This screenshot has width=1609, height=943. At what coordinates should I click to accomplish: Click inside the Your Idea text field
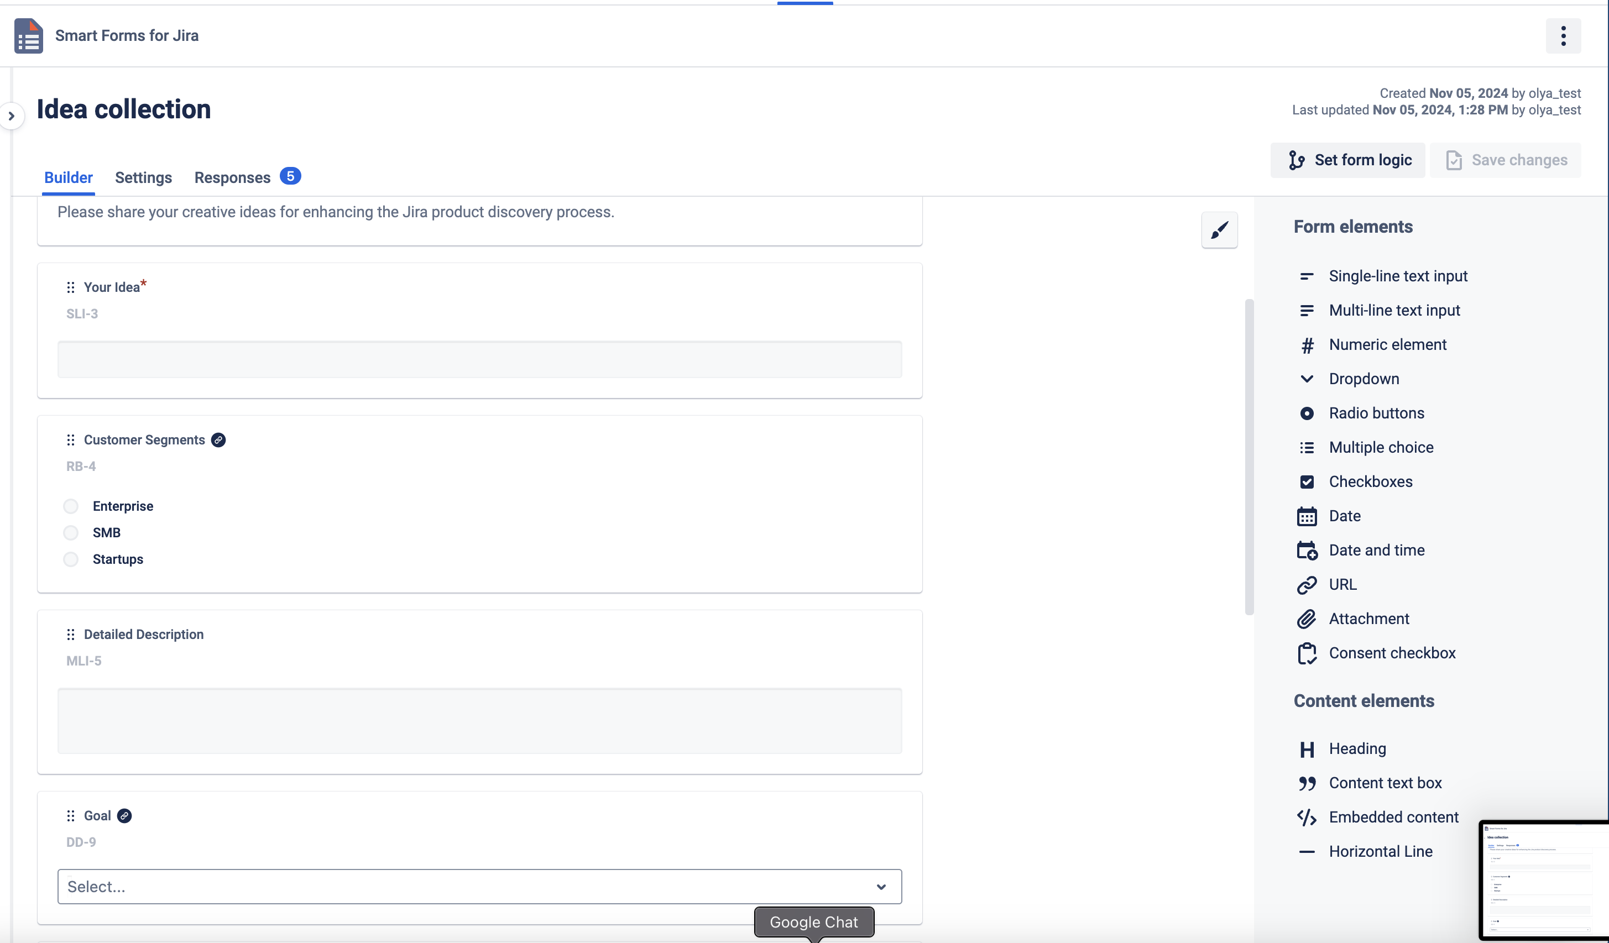[x=479, y=359]
